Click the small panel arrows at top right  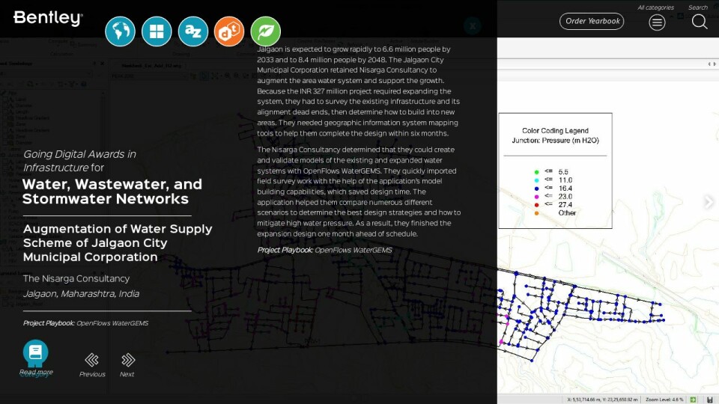point(712,64)
